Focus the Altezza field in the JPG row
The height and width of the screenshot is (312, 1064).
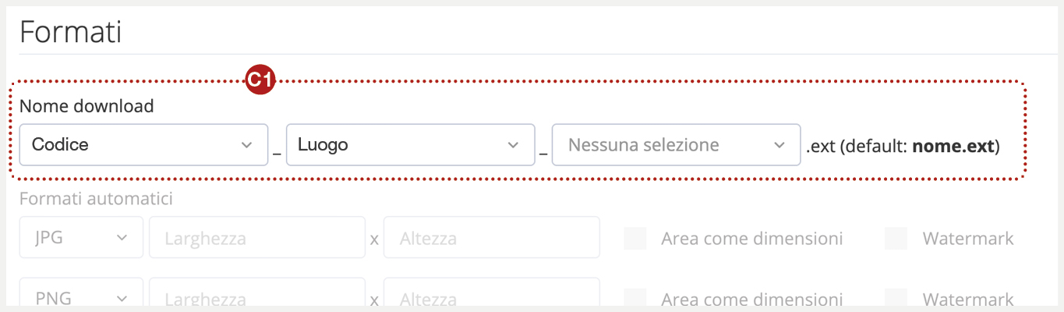(x=491, y=238)
